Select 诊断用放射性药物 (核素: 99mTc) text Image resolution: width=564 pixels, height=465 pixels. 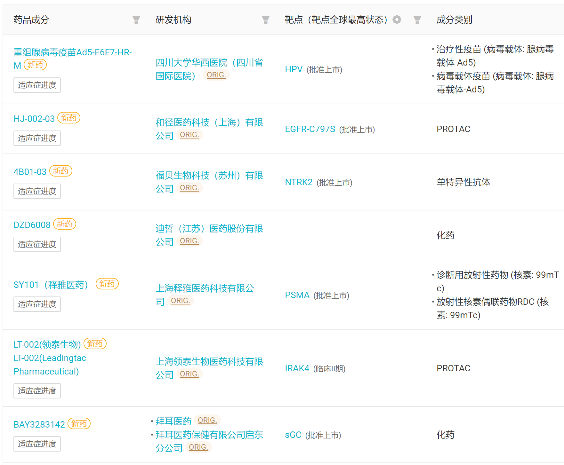[498, 281]
